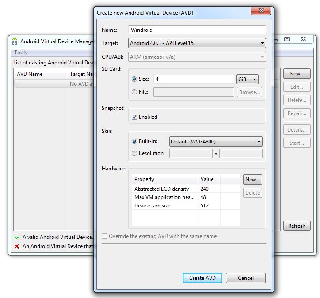320x298 pixels.
Task: Click the red X invalid AVD icon
Action: click(x=17, y=246)
